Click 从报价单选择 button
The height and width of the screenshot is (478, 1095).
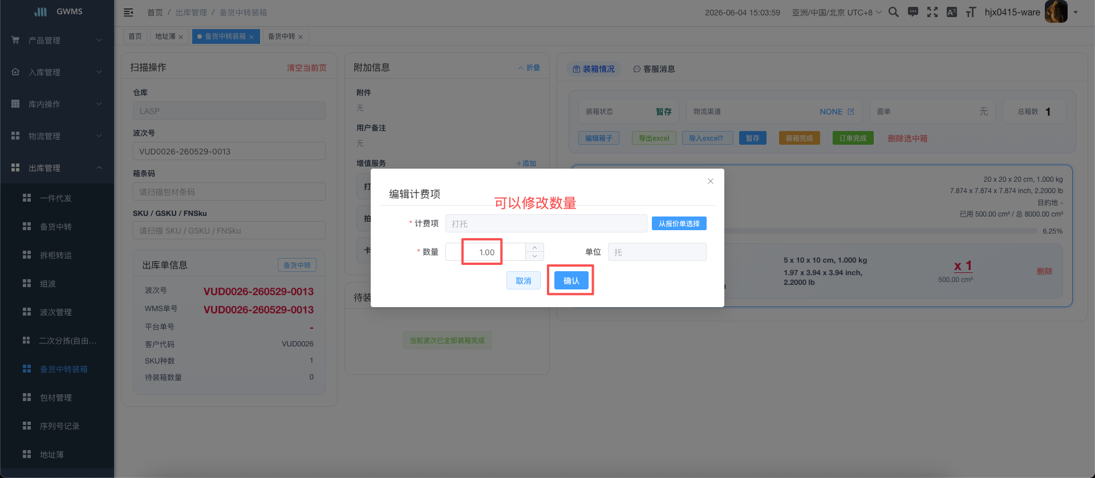679,223
